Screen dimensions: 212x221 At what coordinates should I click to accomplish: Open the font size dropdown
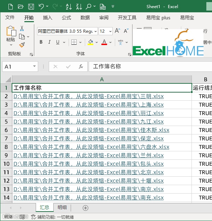(x=110, y=31)
